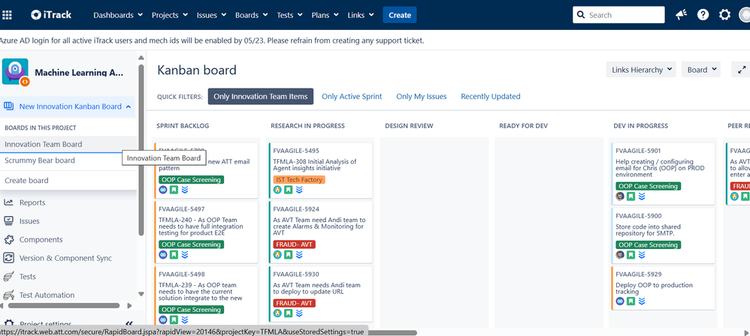Open issue FVAAGILE-5900 link

639,216
